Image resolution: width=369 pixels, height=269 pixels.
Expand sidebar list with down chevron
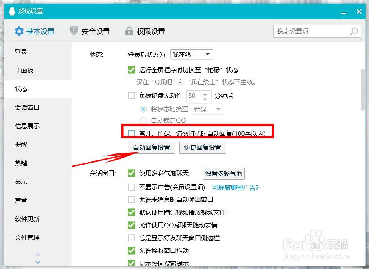coord(38,262)
